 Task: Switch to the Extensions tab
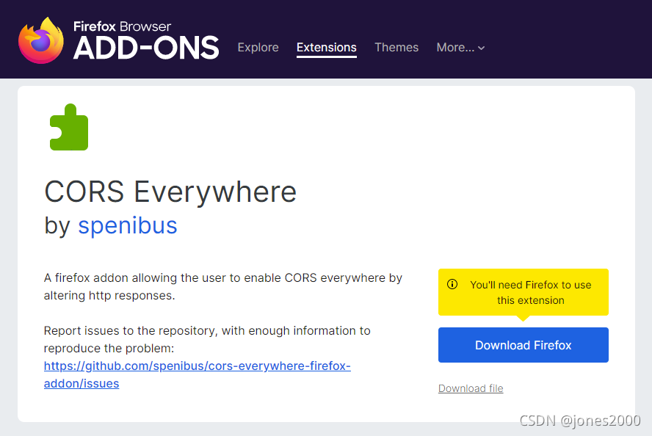[x=327, y=48]
